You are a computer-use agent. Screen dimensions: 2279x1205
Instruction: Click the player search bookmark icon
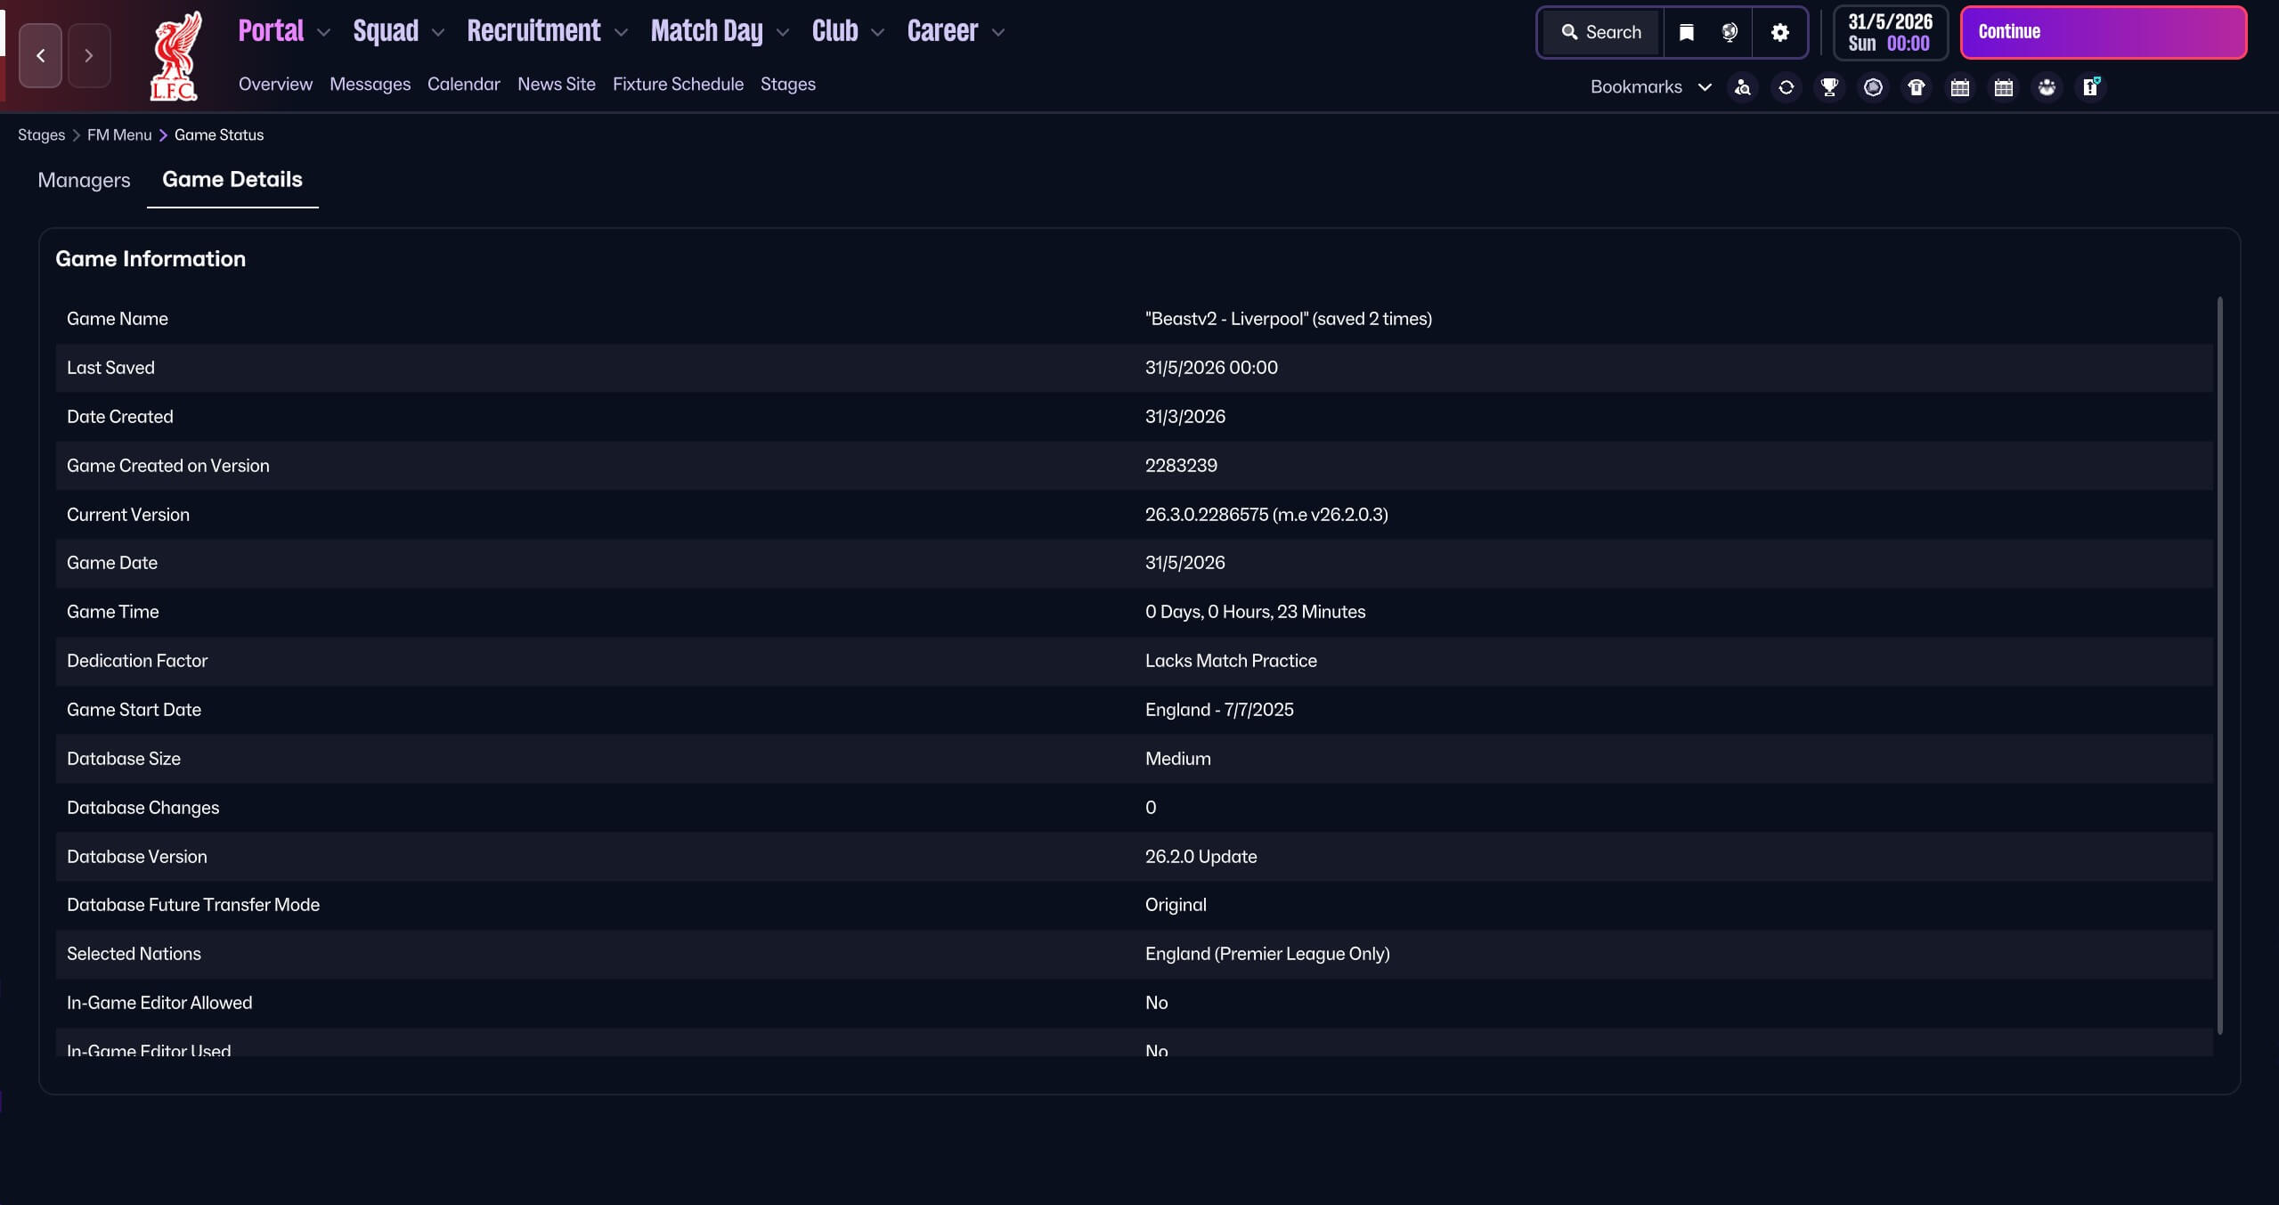1742,87
